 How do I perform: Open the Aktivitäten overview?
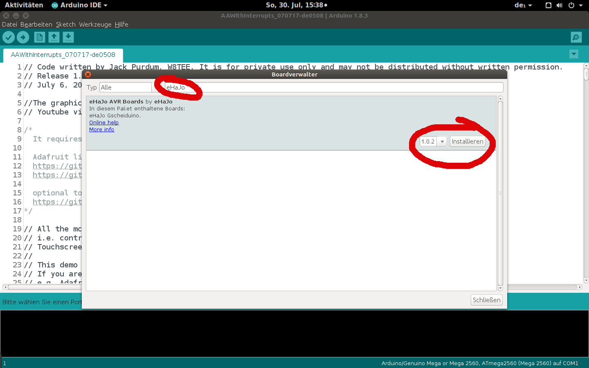[x=24, y=5]
